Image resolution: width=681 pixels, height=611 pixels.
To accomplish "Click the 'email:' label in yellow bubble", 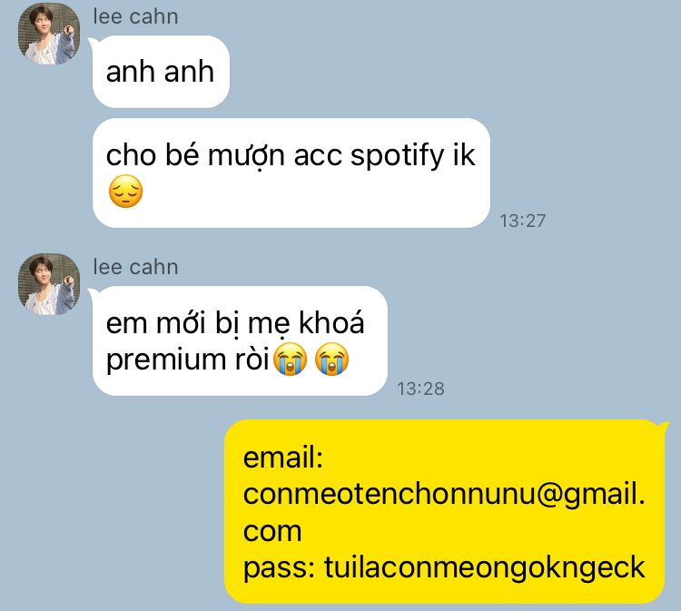I will 283,458.
